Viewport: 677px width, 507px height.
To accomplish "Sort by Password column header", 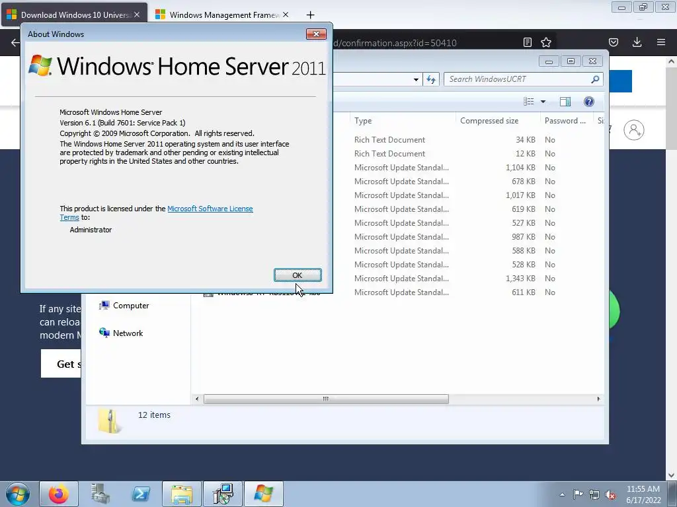I will pos(566,121).
